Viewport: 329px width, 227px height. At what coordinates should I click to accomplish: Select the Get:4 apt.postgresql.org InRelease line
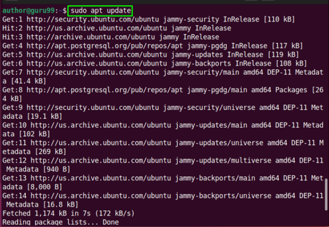pos(152,46)
